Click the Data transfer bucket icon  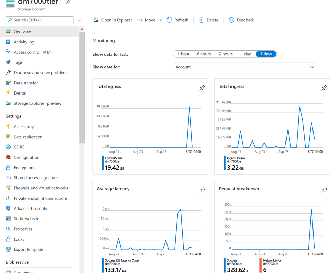tap(8, 83)
